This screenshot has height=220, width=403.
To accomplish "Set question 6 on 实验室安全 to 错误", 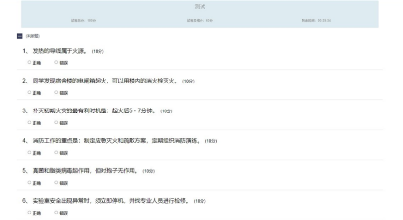I will click(x=56, y=213).
